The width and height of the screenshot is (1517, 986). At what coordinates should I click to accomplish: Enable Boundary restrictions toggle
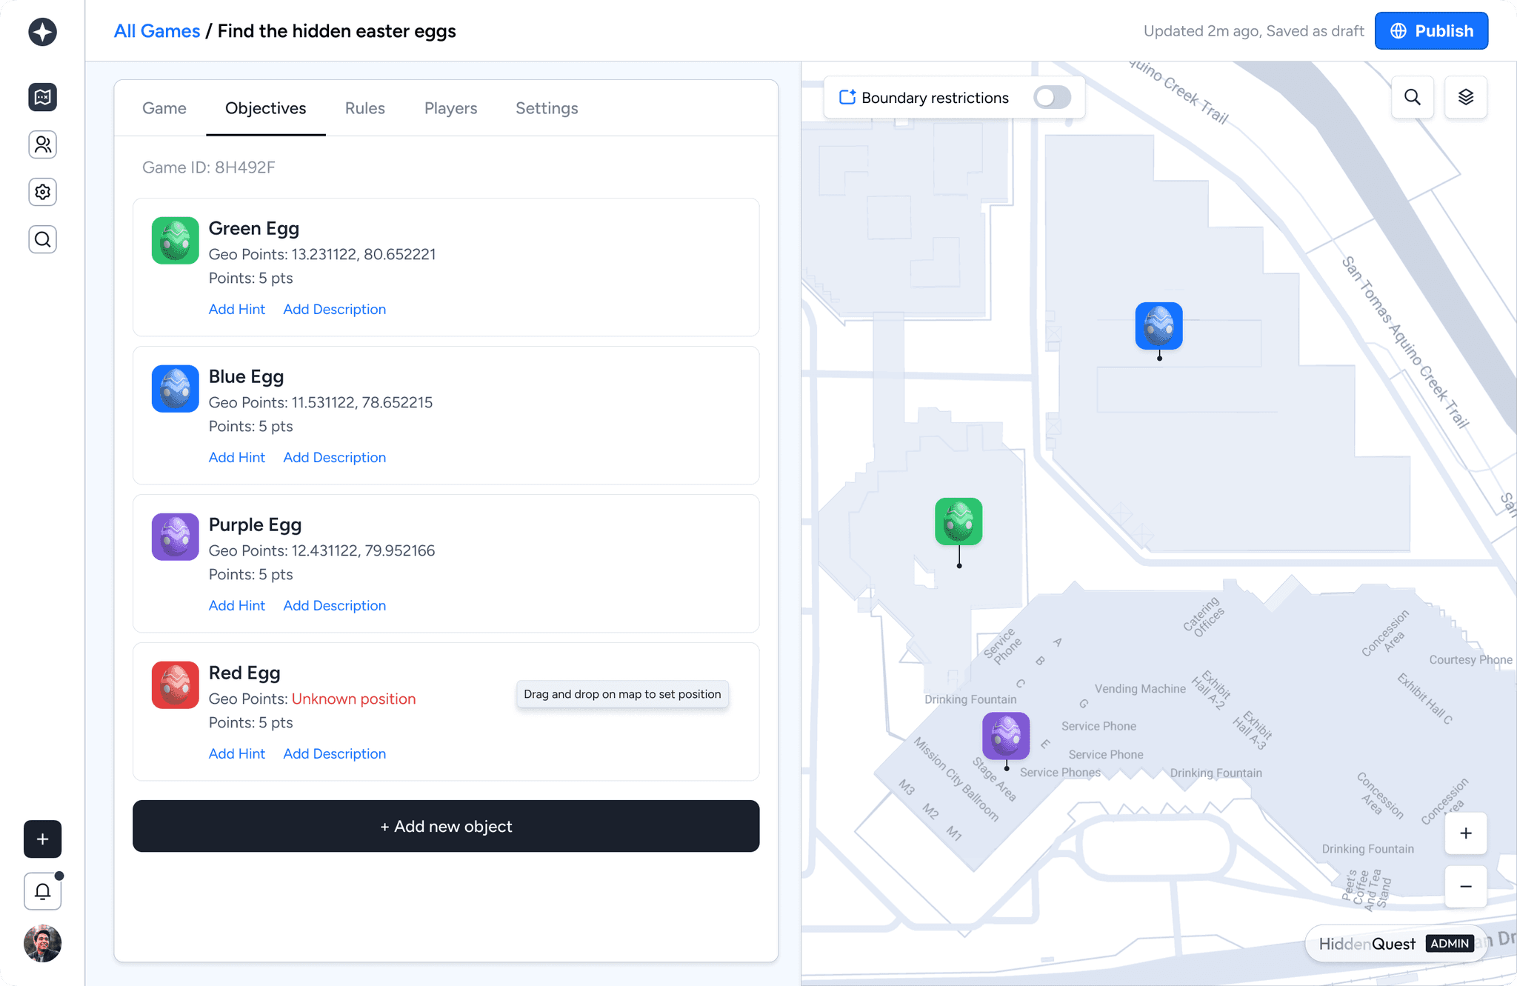coord(1052,97)
